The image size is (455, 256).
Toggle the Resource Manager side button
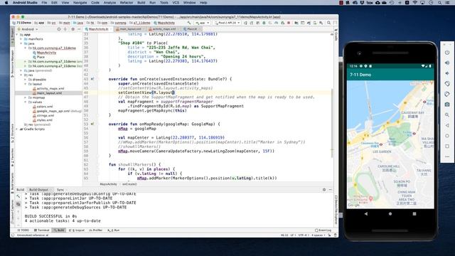pyautogui.click(x=12, y=63)
